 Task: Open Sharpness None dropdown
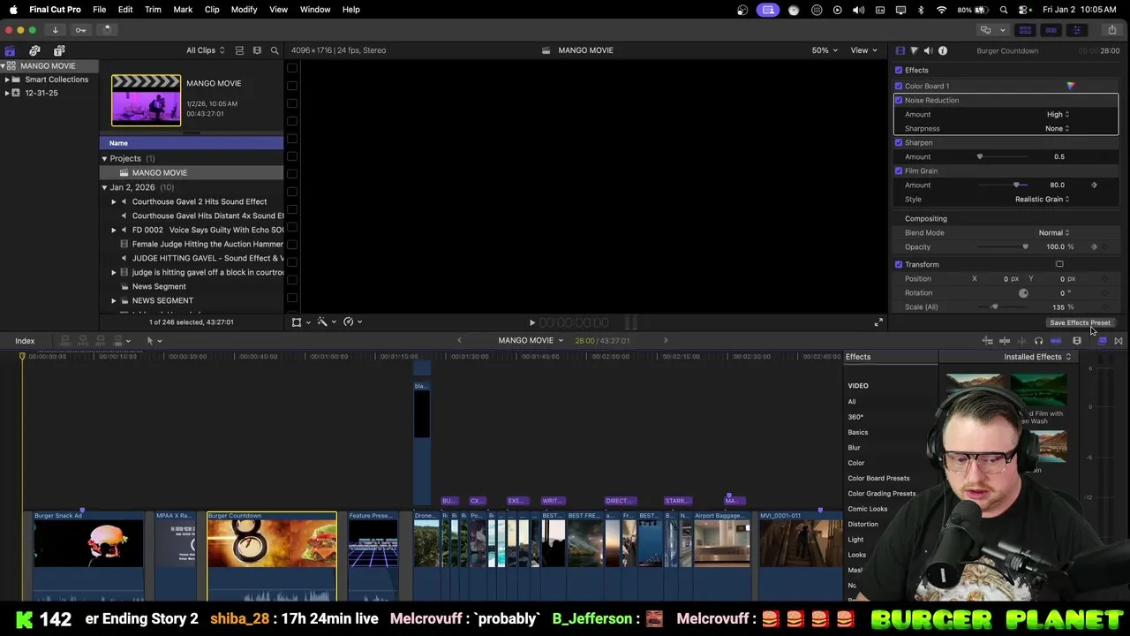(1057, 128)
